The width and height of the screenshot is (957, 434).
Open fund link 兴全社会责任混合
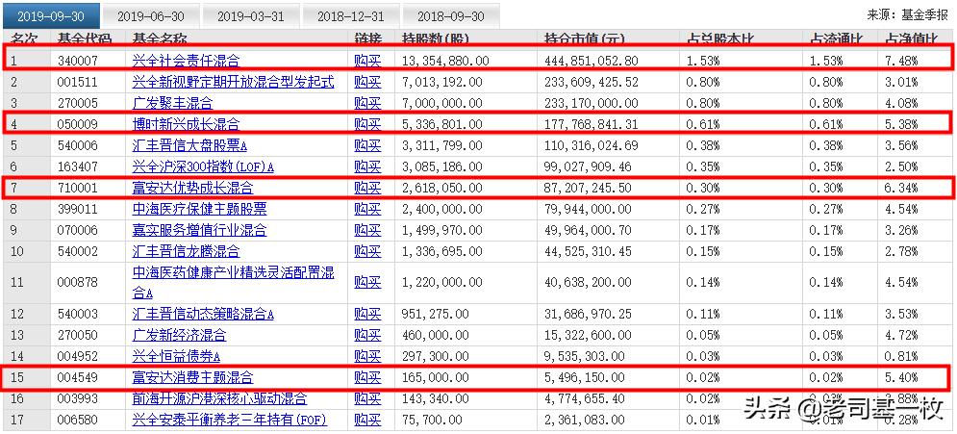(x=187, y=61)
